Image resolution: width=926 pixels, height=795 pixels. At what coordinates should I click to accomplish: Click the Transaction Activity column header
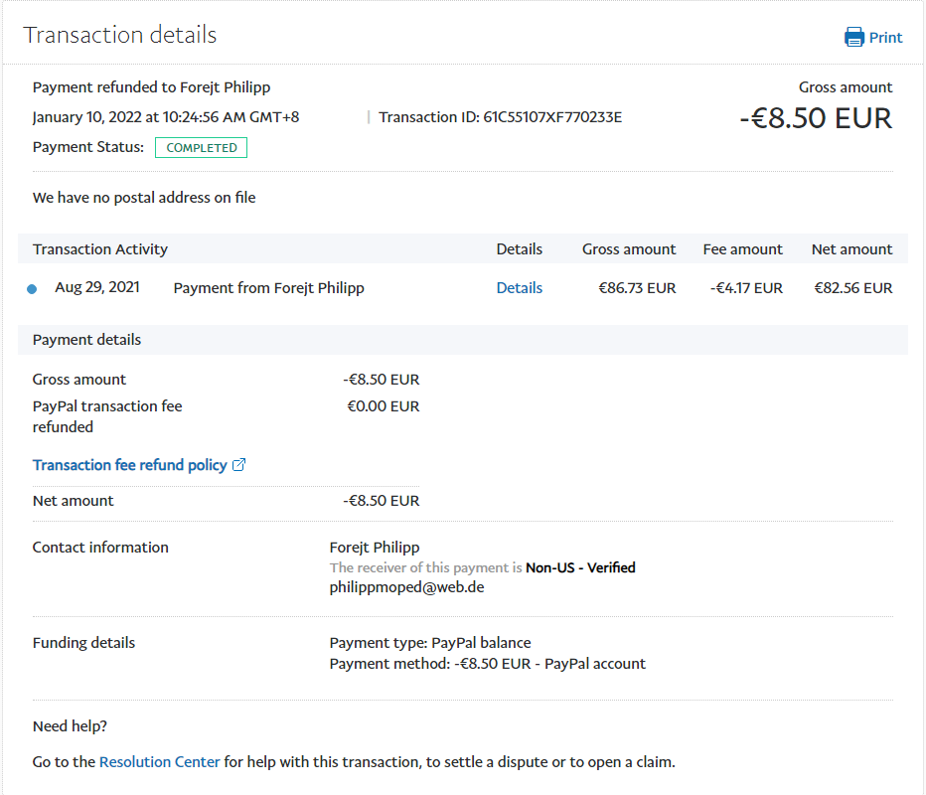tap(100, 249)
